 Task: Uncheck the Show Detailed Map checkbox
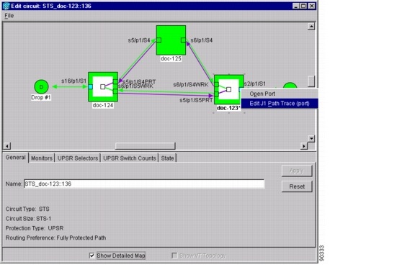point(92,256)
